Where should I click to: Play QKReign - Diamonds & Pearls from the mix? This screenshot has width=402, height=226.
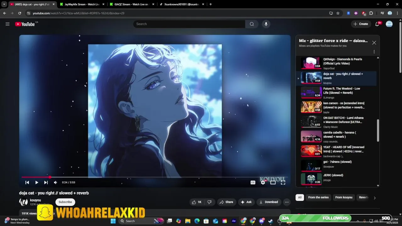tap(336, 63)
